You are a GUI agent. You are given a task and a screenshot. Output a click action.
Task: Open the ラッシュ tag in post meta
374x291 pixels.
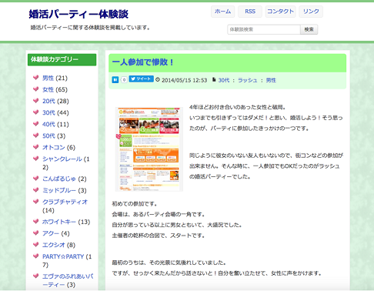pyautogui.click(x=247, y=80)
